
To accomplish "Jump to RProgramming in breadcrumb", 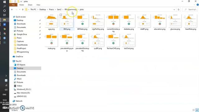I will tap(71, 10).
